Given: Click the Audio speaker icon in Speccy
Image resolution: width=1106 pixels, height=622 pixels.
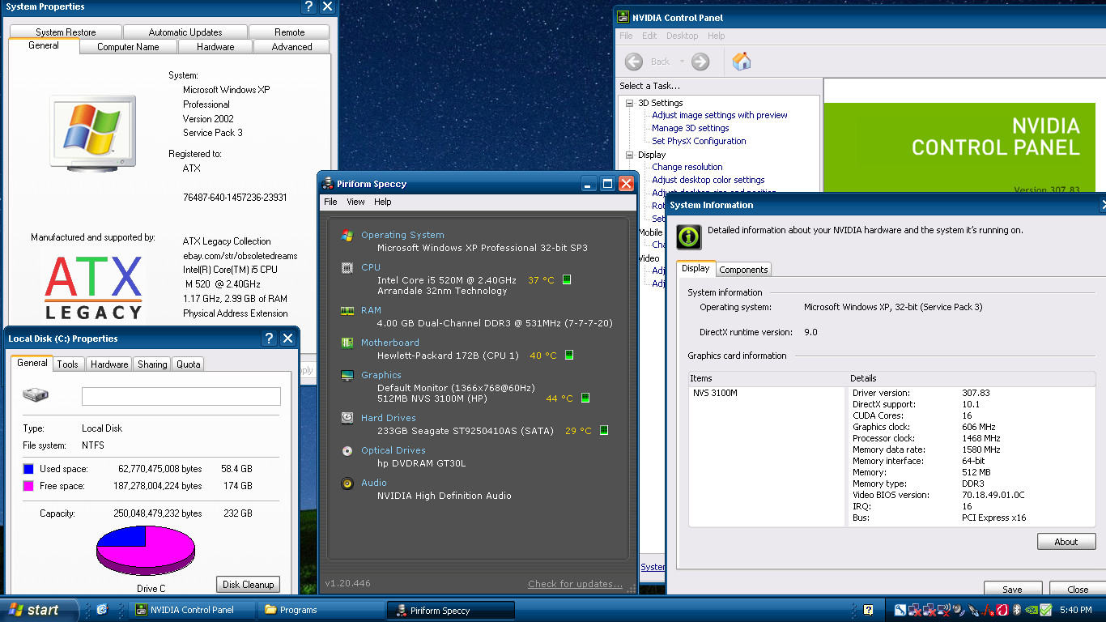Looking at the screenshot, I should click(x=347, y=483).
